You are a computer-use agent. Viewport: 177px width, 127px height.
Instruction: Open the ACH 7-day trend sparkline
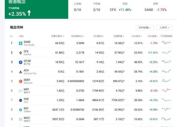click(166, 71)
